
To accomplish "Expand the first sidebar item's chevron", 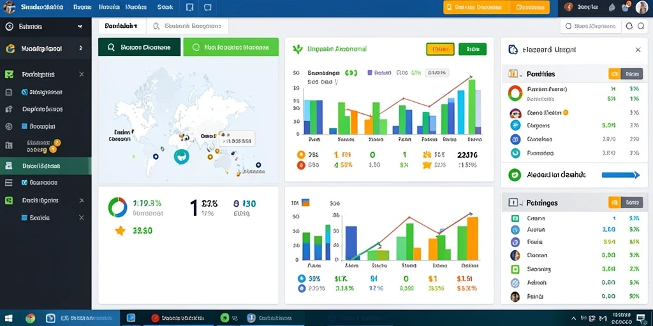I will [80, 27].
